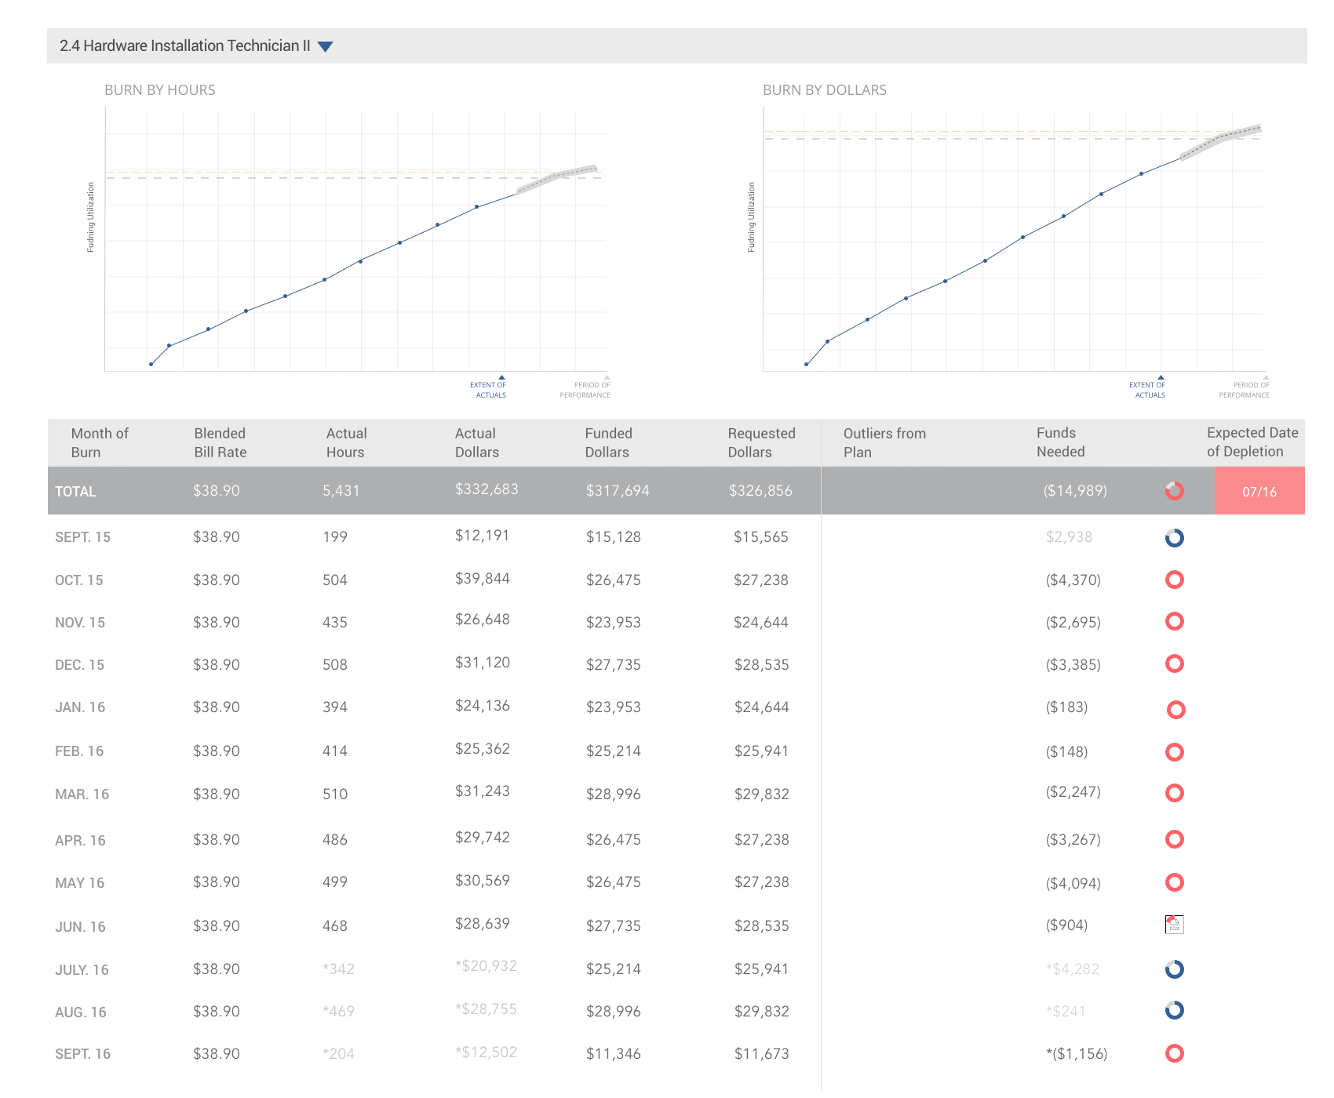This screenshot has height=1098, width=1334.
Task: Click NOV. 15 actual hours 435
Action: coord(334,623)
